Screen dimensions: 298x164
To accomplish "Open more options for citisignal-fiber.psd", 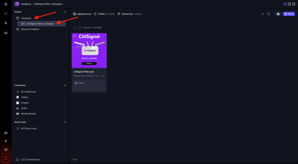I will coord(103,76).
